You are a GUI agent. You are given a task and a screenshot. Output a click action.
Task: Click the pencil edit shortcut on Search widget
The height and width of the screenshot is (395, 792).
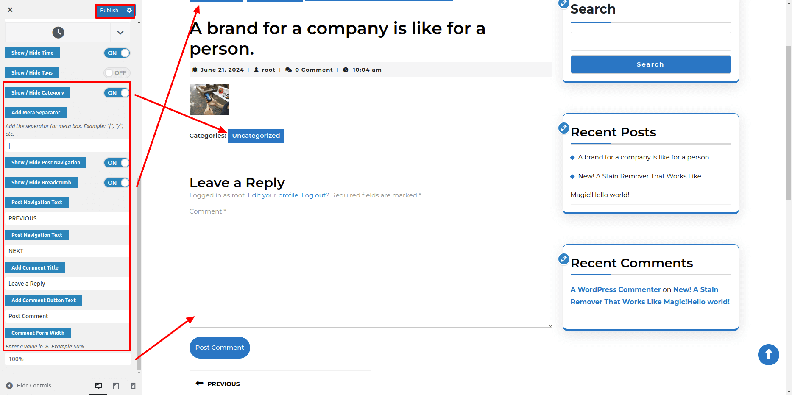point(563,4)
